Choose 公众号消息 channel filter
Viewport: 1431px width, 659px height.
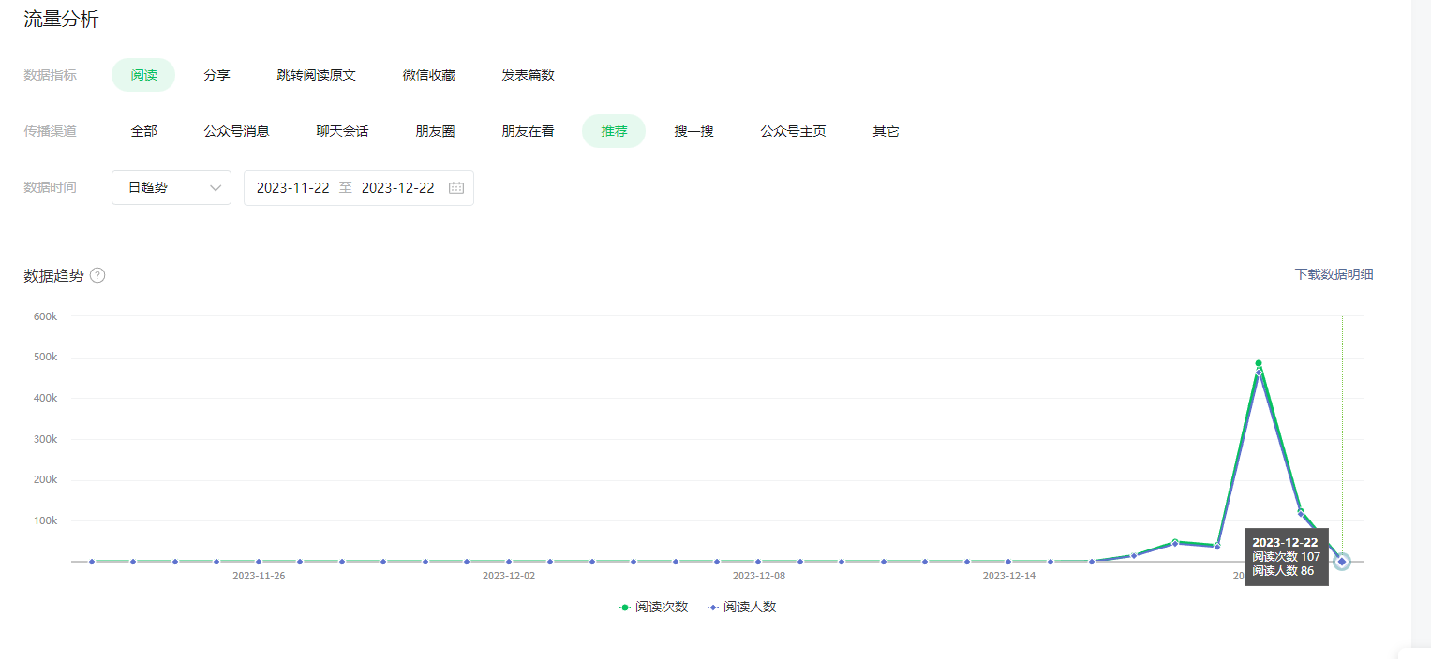coord(236,131)
